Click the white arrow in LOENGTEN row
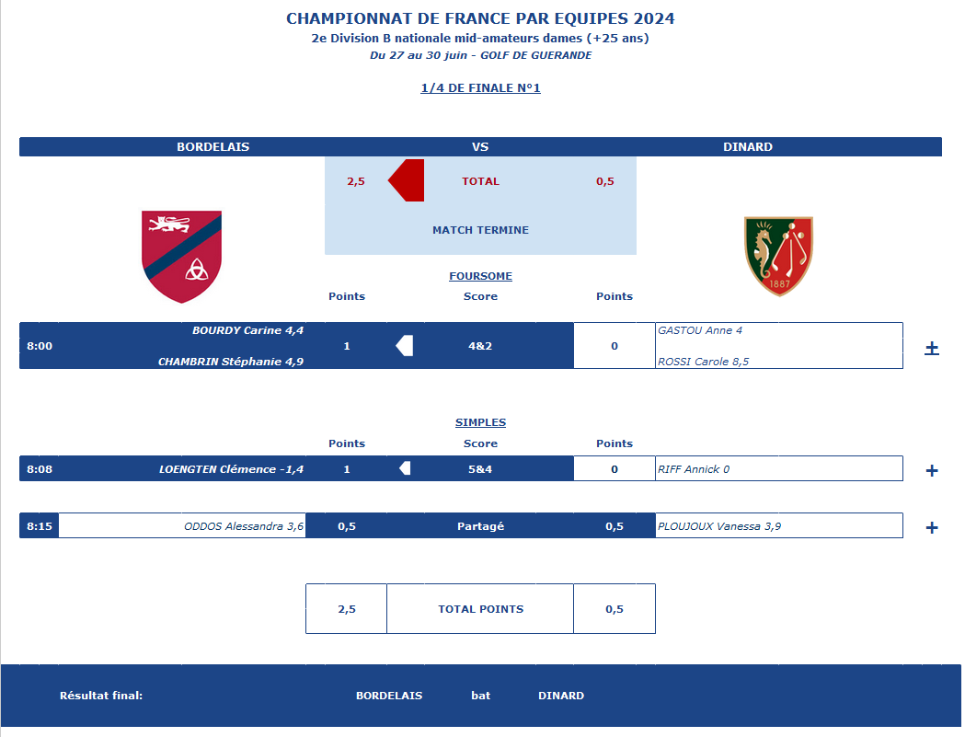Viewport: 965px width, 737px height. tap(405, 468)
